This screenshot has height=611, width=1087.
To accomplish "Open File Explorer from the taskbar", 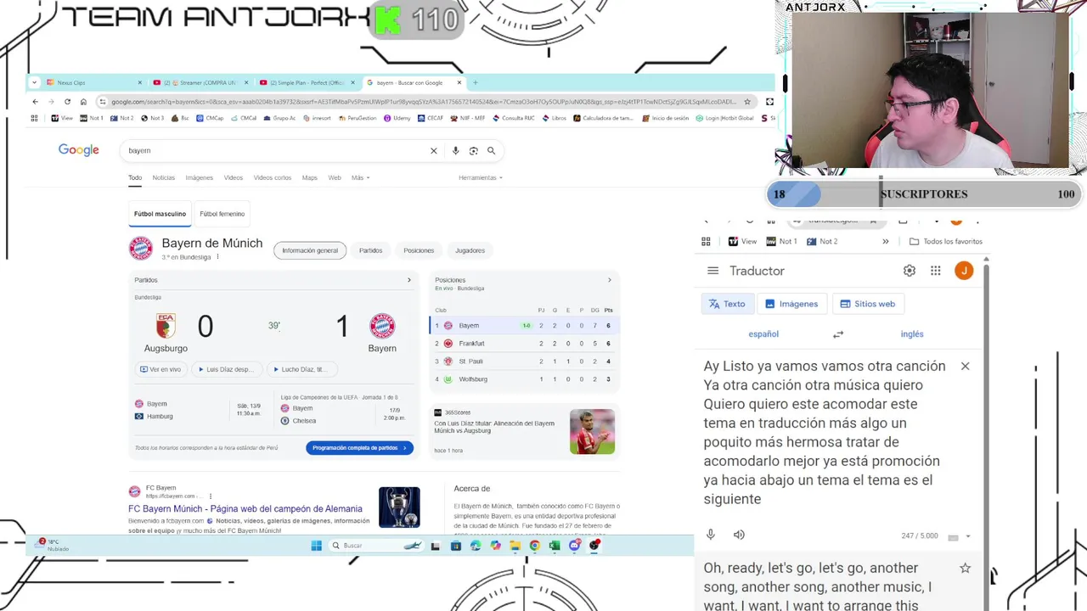I will pos(515,546).
